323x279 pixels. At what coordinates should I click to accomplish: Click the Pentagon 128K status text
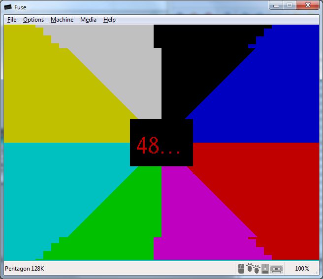point(24,269)
